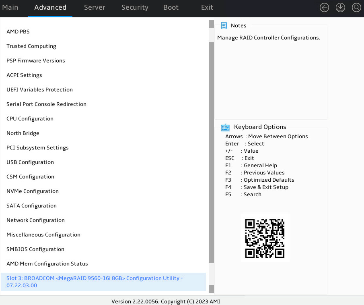364x305 pixels.
Task: Select Network Configuration
Action: [35, 220]
